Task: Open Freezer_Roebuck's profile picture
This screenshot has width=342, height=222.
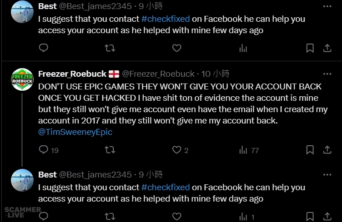Action: pos(22,79)
